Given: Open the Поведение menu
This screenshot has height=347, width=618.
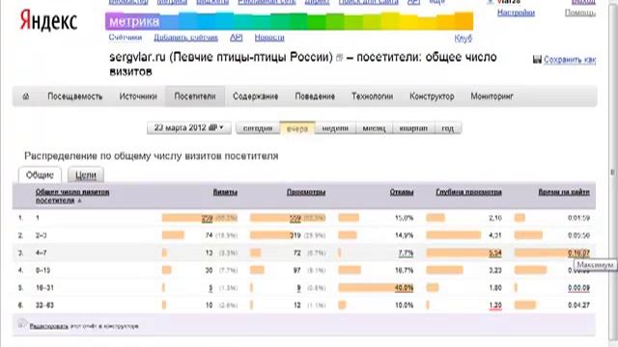Looking at the screenshot, I should [315, 96].
